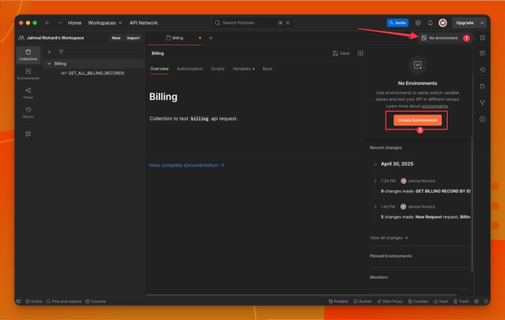The image size is (505, 320).
Task: Open the comments icon in the right sidebar
Action: tap(482, 53)
